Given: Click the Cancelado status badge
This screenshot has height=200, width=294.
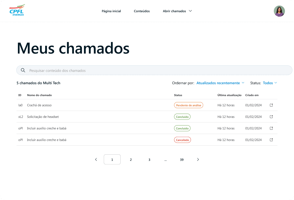Looking at the screenshot, I should click(x=182, y=140).
